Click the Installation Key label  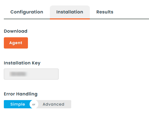22,63
